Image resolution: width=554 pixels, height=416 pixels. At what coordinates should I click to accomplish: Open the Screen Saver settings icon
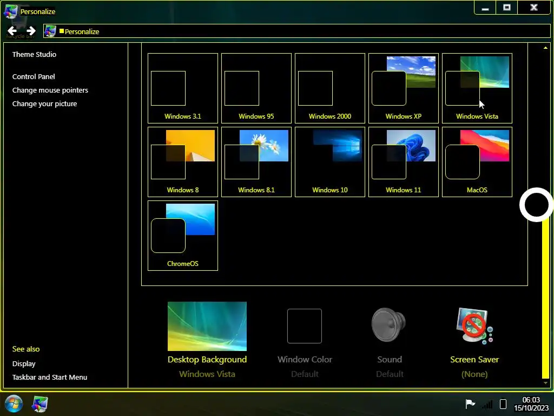[x=474, y=326]
